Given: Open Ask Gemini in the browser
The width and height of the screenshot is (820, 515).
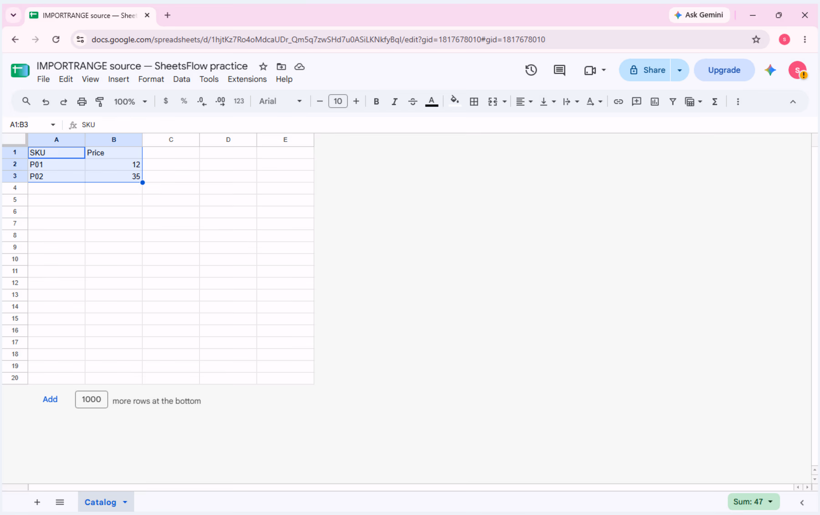Looking at the screenshot, I should coord(699,15).
